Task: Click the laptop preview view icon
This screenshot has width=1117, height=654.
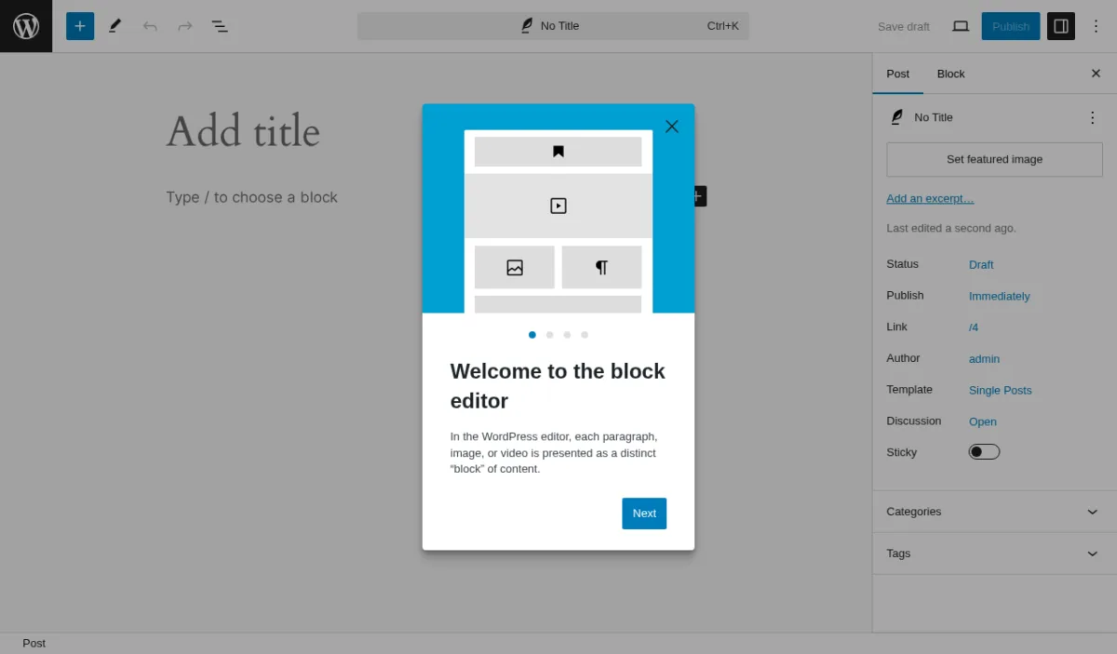Action: tap(961, 26)
